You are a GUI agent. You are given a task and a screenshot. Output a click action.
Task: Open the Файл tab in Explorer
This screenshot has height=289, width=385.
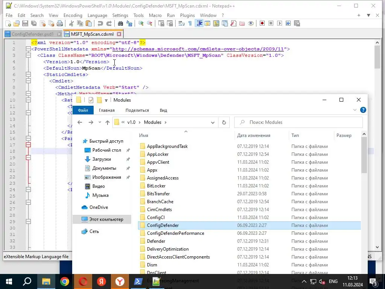coord(83,110)
